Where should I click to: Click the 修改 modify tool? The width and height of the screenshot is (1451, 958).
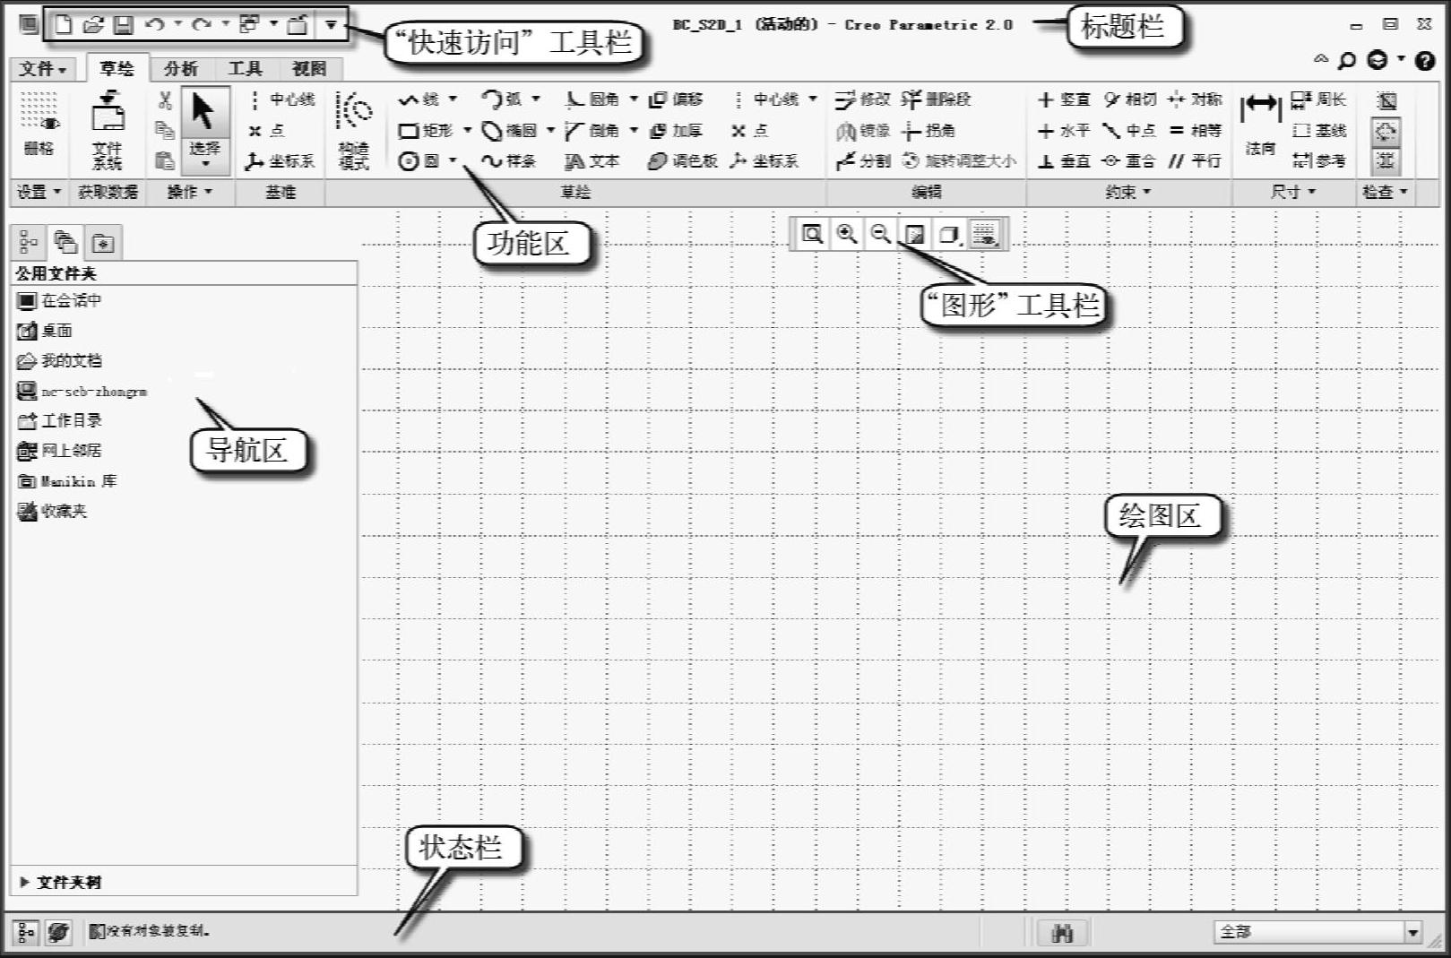pos(863,99)
